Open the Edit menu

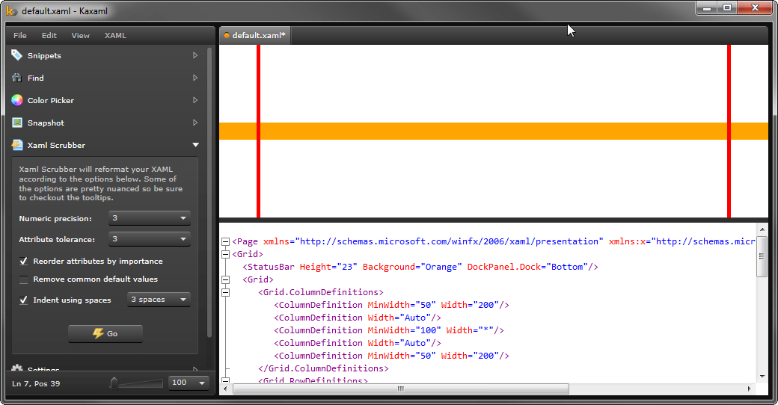tap(49, 35)
